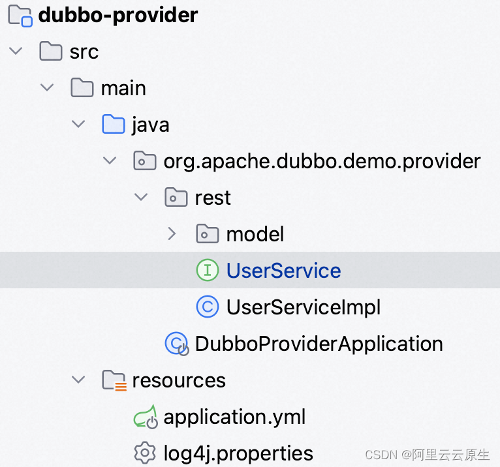500x467 pixels.
Task: Click the model package icon
Action: (208, 234)
